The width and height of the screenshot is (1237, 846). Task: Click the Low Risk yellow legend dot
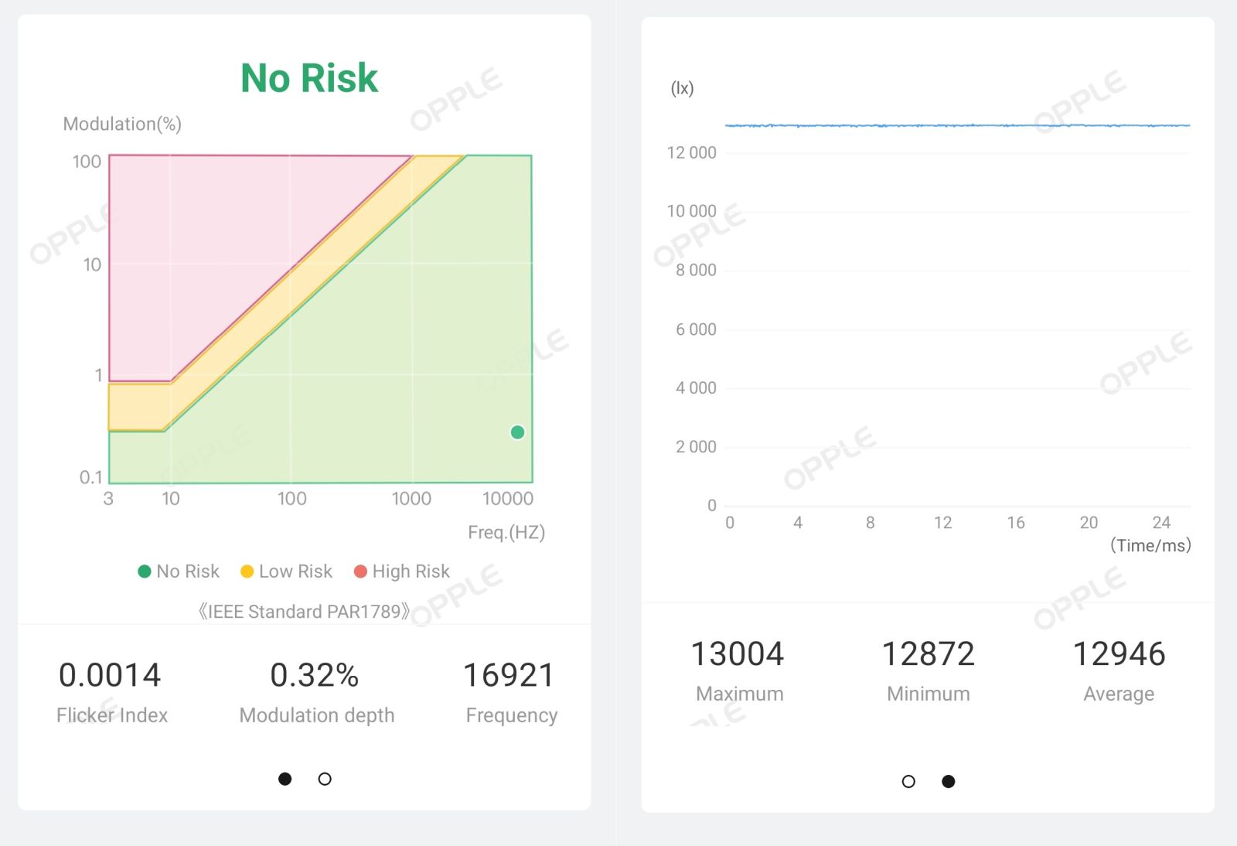click(x=247, y=571)
